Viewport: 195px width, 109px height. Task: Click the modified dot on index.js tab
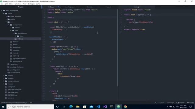[58, 7]
